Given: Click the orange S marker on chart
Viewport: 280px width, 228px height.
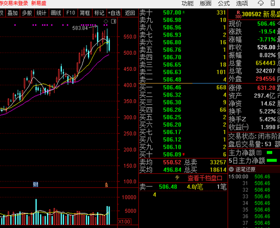Looking at the screenshot, I should (x=106, y=185).
